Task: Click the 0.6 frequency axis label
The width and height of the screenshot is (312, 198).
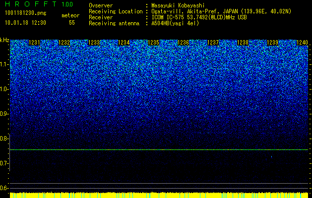Action: point(3,188)
